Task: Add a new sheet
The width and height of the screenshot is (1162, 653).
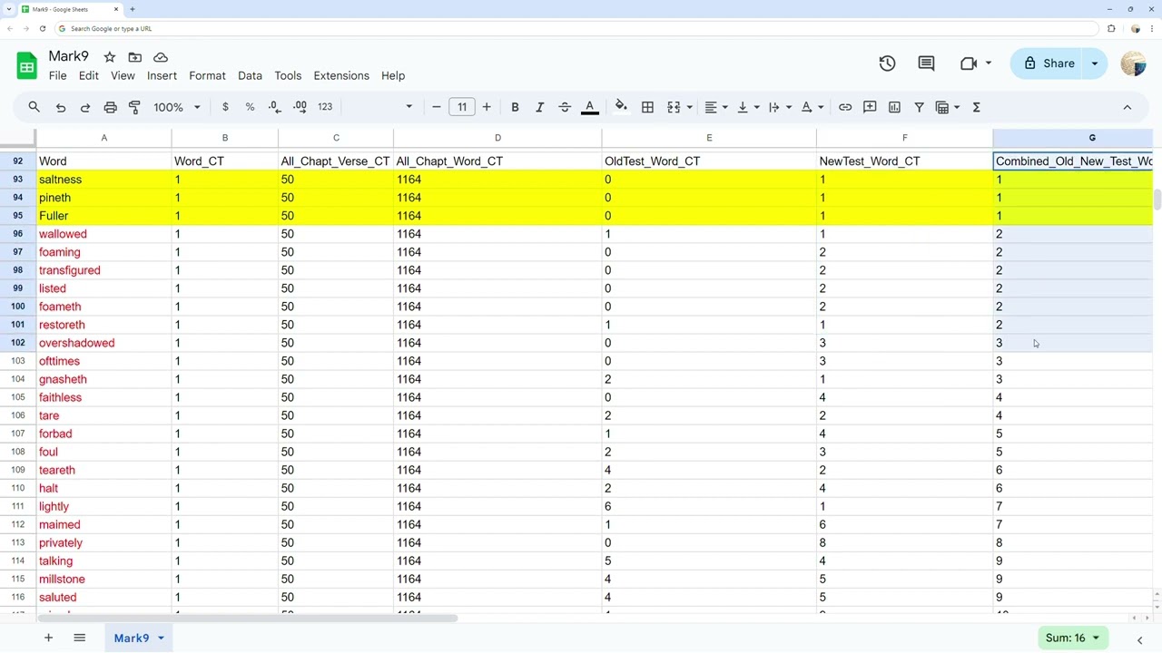Action: pos(48,638)
